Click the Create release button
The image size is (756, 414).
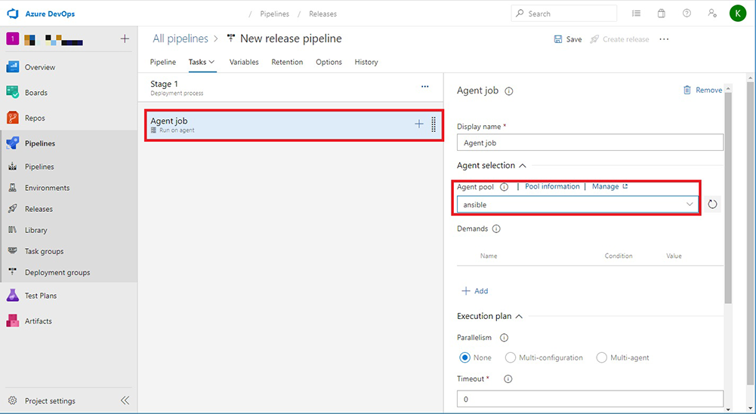(x=619, y=39)
